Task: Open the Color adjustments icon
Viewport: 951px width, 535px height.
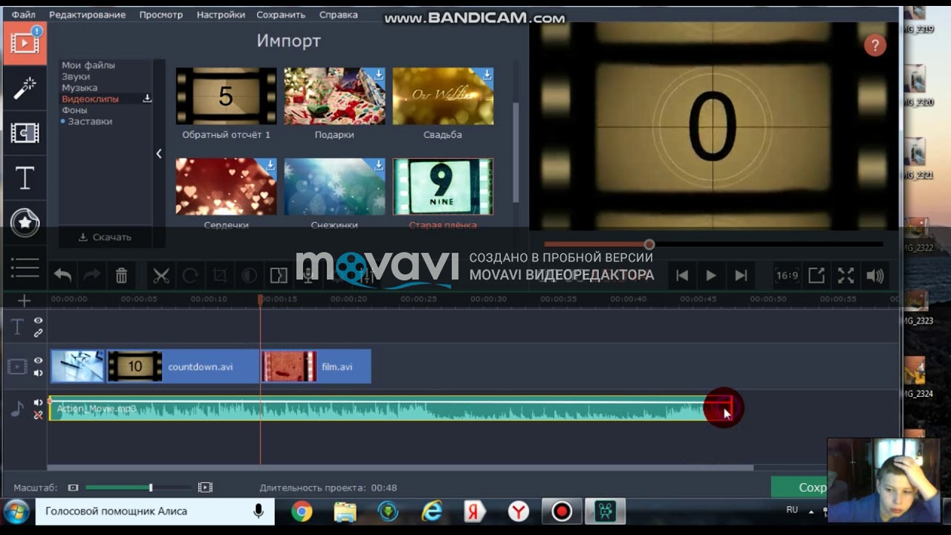Action: [249, 276]
